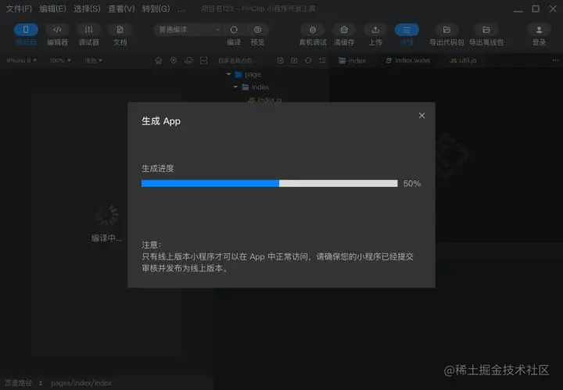Maximize the FinClip window
The height and width of the screenshot is (390, 563).
[536, 9]
